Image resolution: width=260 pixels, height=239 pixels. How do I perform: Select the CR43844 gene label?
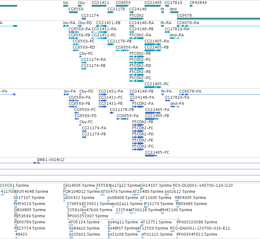click(198, 3)
